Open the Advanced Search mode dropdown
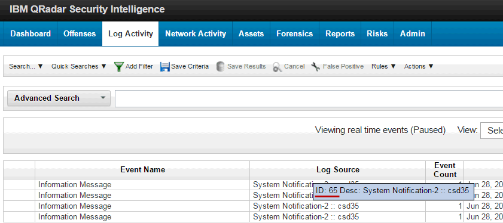Viewport: 503px width, 223px height. (x=59, y=98)
